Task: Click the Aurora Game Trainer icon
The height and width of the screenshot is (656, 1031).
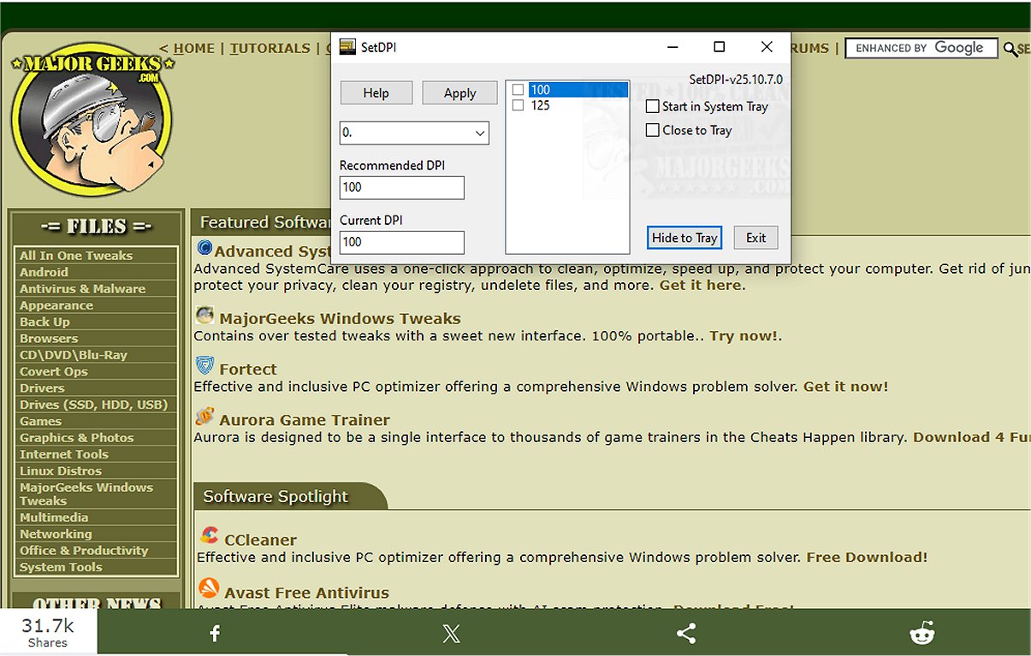Action: coord(204,417)
